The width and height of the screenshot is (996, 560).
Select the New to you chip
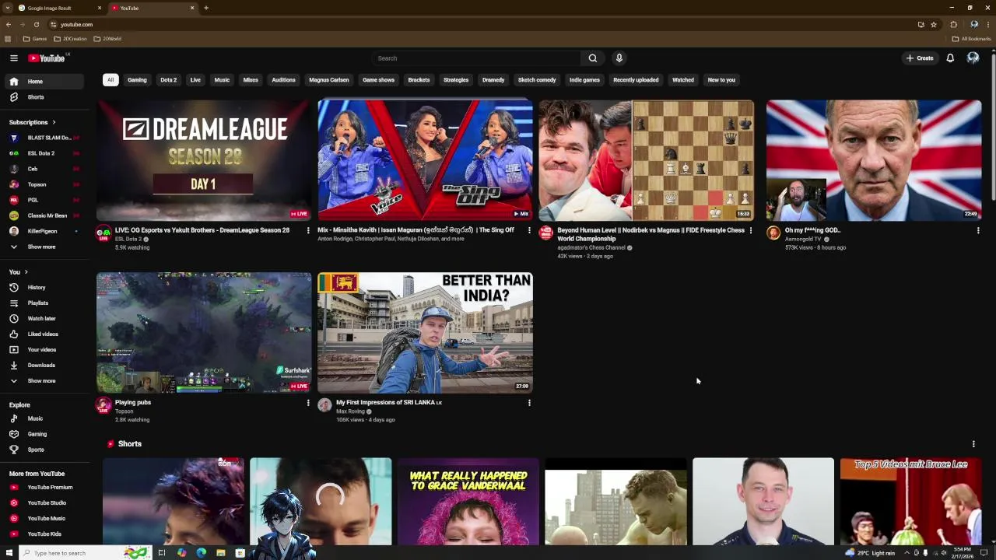721,80
